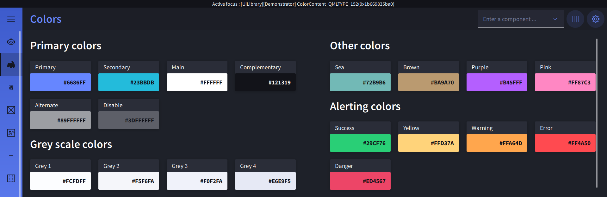The image size is (607, 197).
Task: Click the 'Grey scale colors' heading
Action: pyautogui.click(x=71, y=145)
